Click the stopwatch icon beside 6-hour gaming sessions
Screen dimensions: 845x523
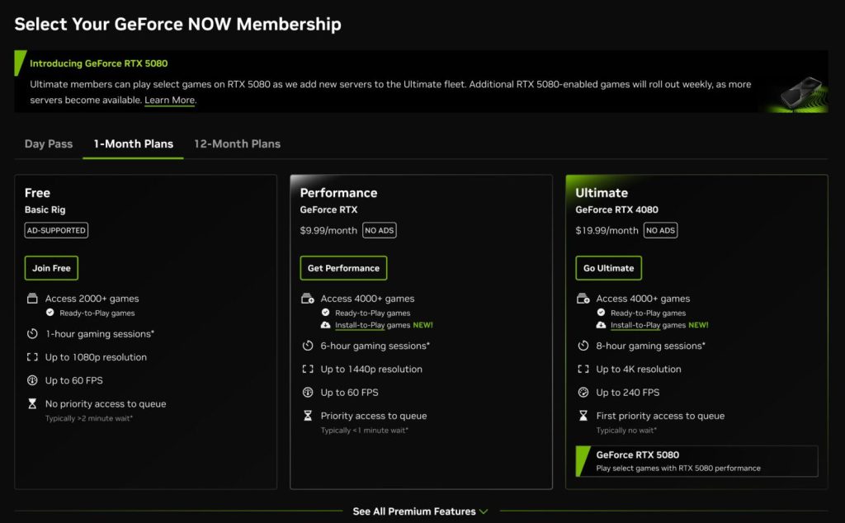click(306, 346)
